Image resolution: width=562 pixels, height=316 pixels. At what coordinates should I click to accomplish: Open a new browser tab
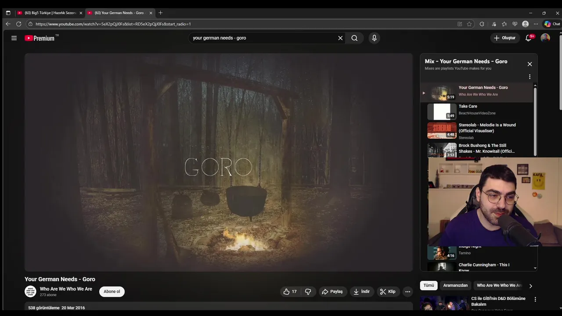[160, 13]
